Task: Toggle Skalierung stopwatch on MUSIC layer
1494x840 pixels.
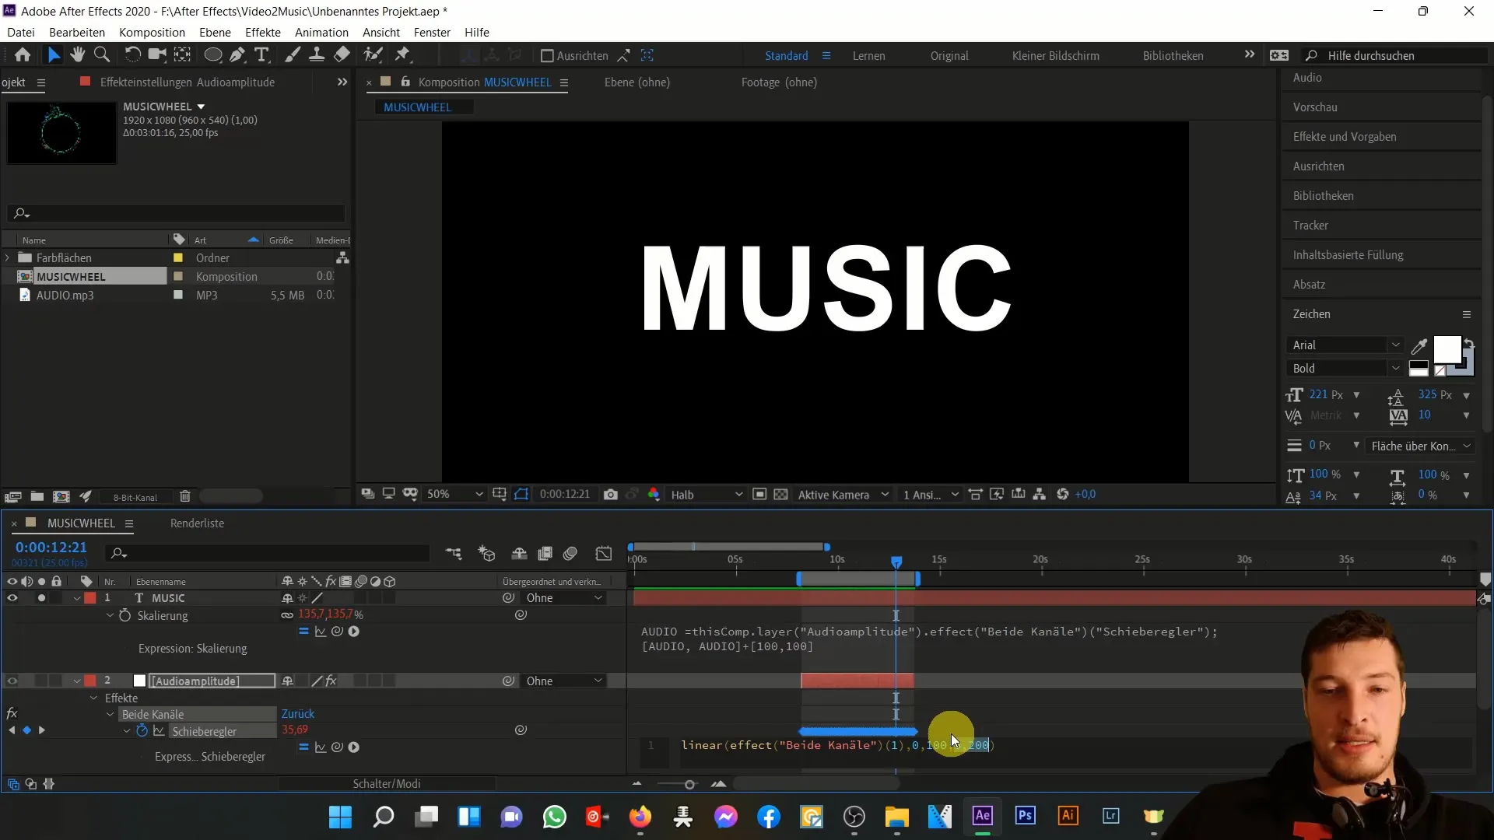Action: (125, 615)
